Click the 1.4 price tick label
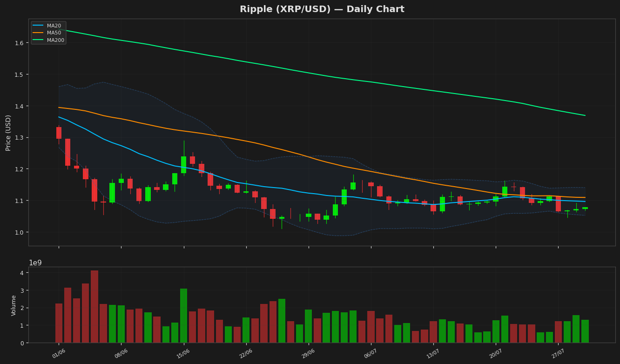 tap(19, 106)
